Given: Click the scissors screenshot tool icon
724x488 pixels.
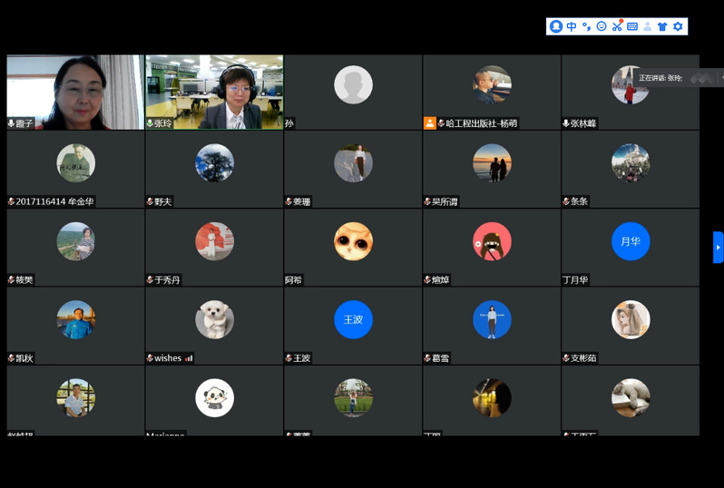Looking at the screenshot, I should [x=617, y=26].
